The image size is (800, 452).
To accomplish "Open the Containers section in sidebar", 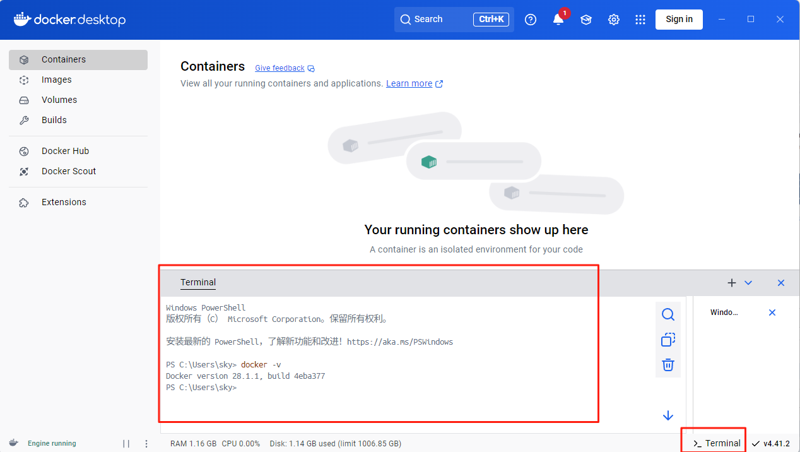I will pyautogui.click(x=78, y=59).
